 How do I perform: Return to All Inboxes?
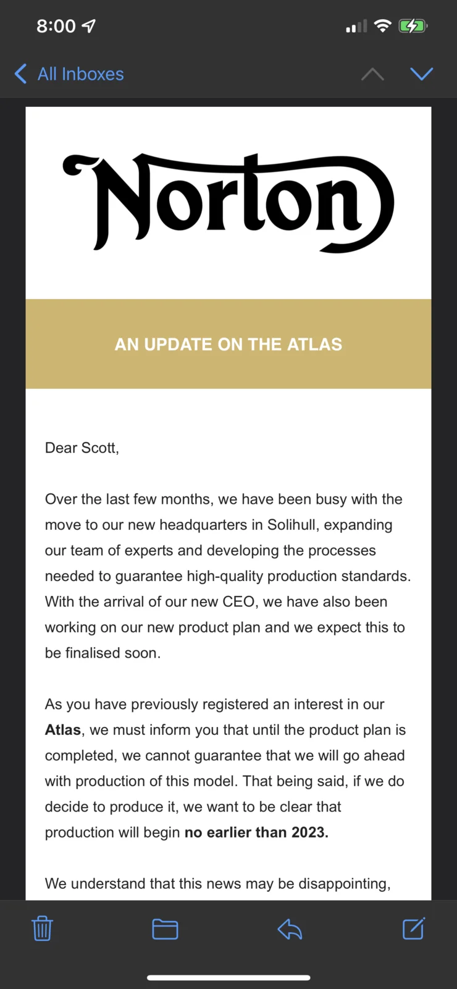pyautogui.click(x=80, y=74)
